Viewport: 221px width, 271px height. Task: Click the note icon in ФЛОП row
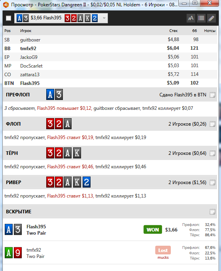tap(212, 124)
